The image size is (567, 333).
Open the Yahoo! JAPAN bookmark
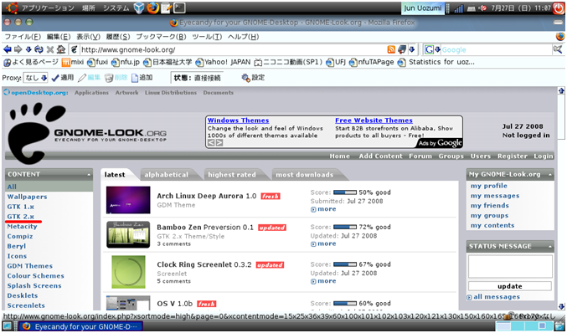[x=223, y=62]
